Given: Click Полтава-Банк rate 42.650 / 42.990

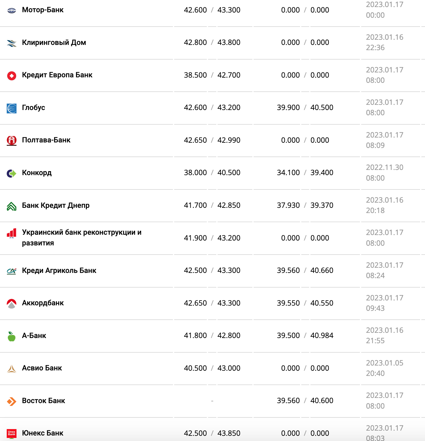Looking at the screenshot, I should point(212,140).
